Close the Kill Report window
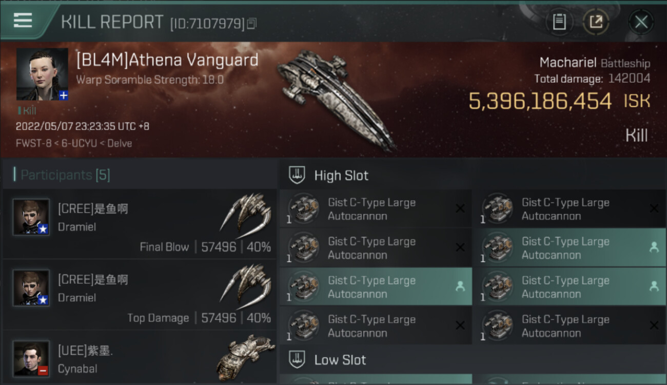Image resolution: width=667 pixels, height=385 pixels. (x=641, y=22)
